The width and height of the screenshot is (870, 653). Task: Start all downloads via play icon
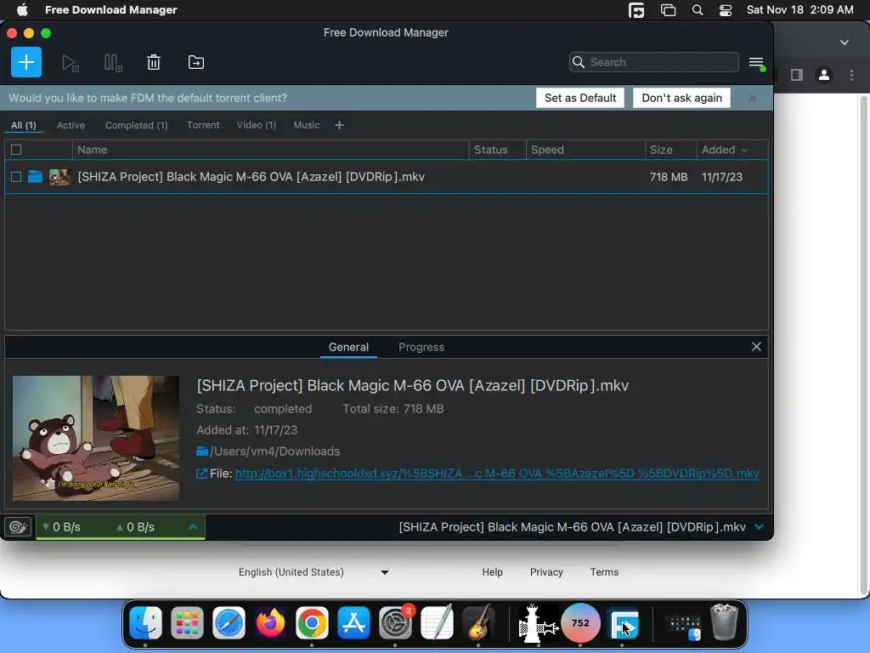click(x=70, y=63)
